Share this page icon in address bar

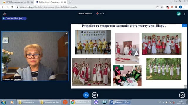point(157,7)
